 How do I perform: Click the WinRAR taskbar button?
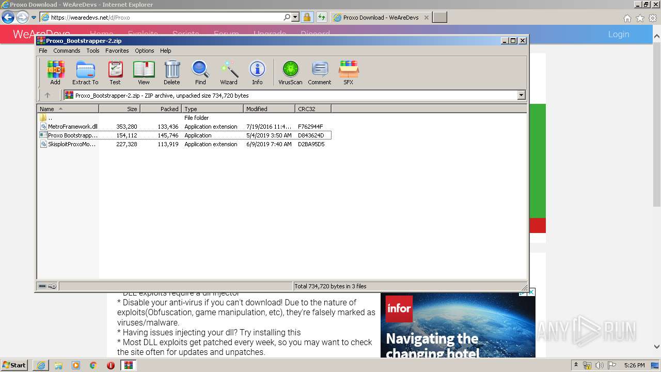click(x=128, y=365)
